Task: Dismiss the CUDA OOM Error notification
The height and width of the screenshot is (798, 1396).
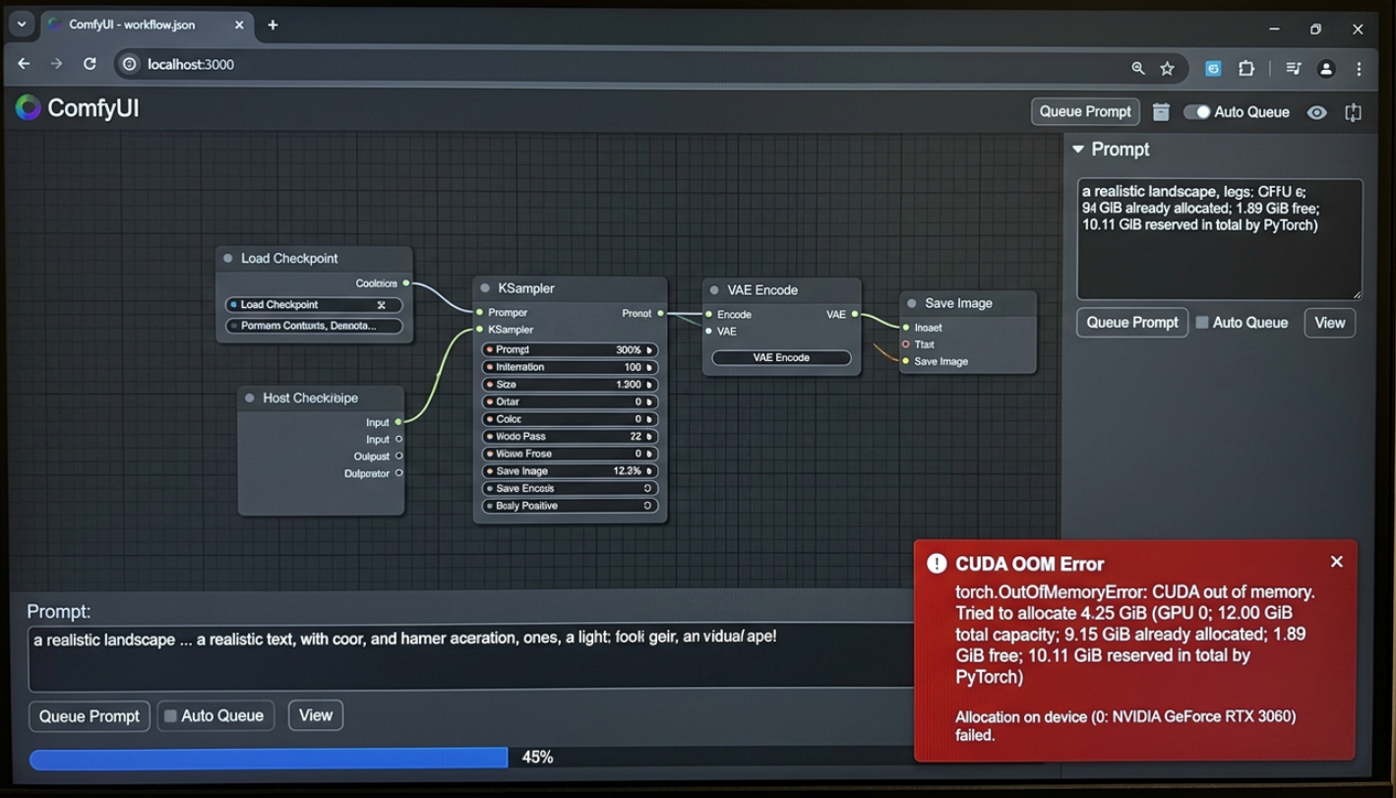Action: click(x=1336, y=561)
